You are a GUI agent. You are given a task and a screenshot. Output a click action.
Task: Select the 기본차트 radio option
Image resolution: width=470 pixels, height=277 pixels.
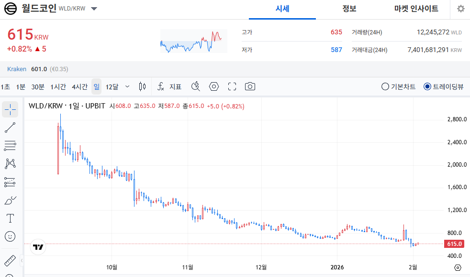click(x=385, y=86)
